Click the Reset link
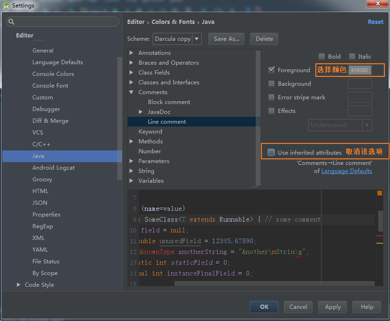This screenshot has width=390, height=321. click(375, 22)
